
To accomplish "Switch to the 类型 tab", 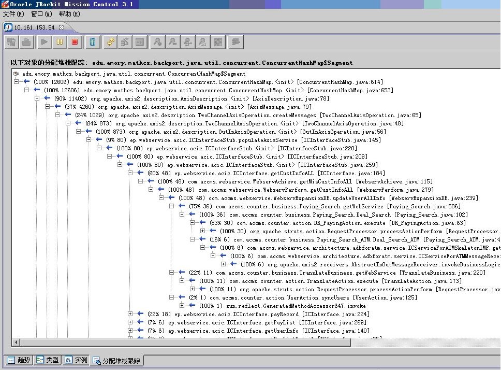I will click(x=48, y=360).
